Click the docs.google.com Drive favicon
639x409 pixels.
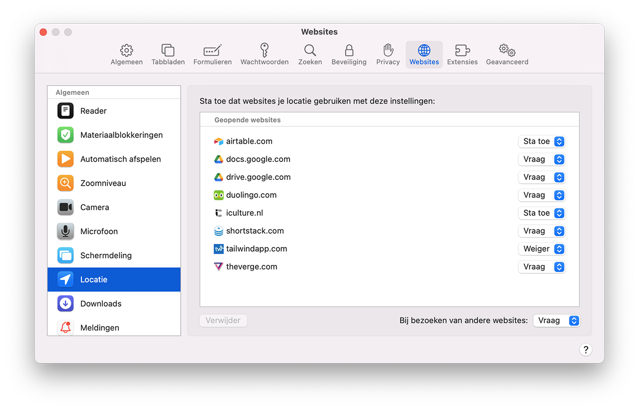click(x=219, y=159)
